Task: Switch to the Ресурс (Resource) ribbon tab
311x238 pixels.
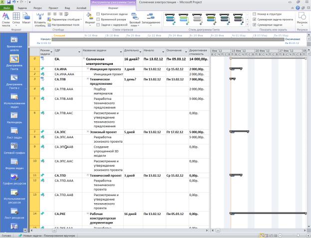Action: [37, 8]
